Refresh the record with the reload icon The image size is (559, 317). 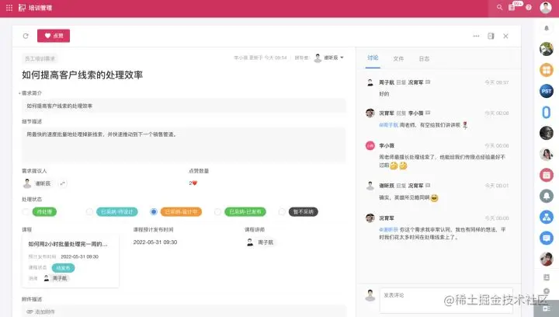click(x=26, y=36)
